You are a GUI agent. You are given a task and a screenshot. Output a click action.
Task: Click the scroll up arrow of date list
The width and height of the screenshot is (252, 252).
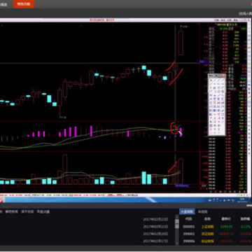177,217
